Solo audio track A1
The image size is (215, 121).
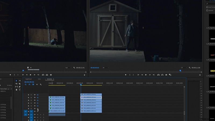[41, 115]
